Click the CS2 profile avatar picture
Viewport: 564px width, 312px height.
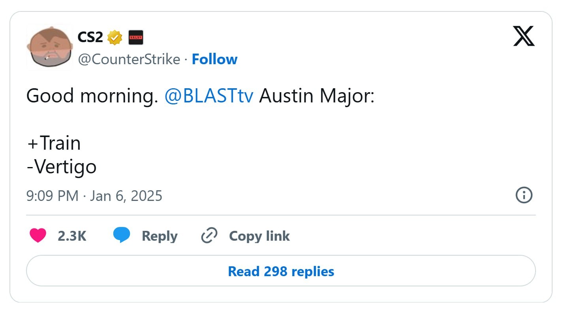click(x=50, y=47)
